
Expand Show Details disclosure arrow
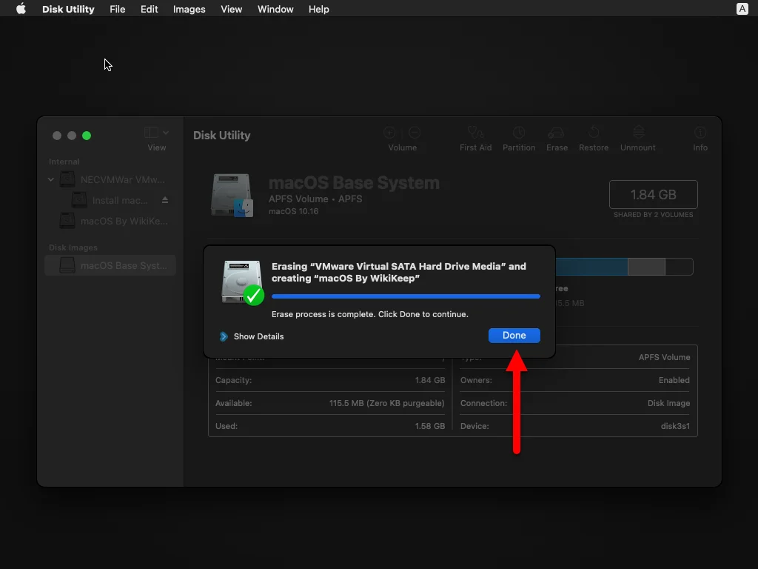click(224, 336)
